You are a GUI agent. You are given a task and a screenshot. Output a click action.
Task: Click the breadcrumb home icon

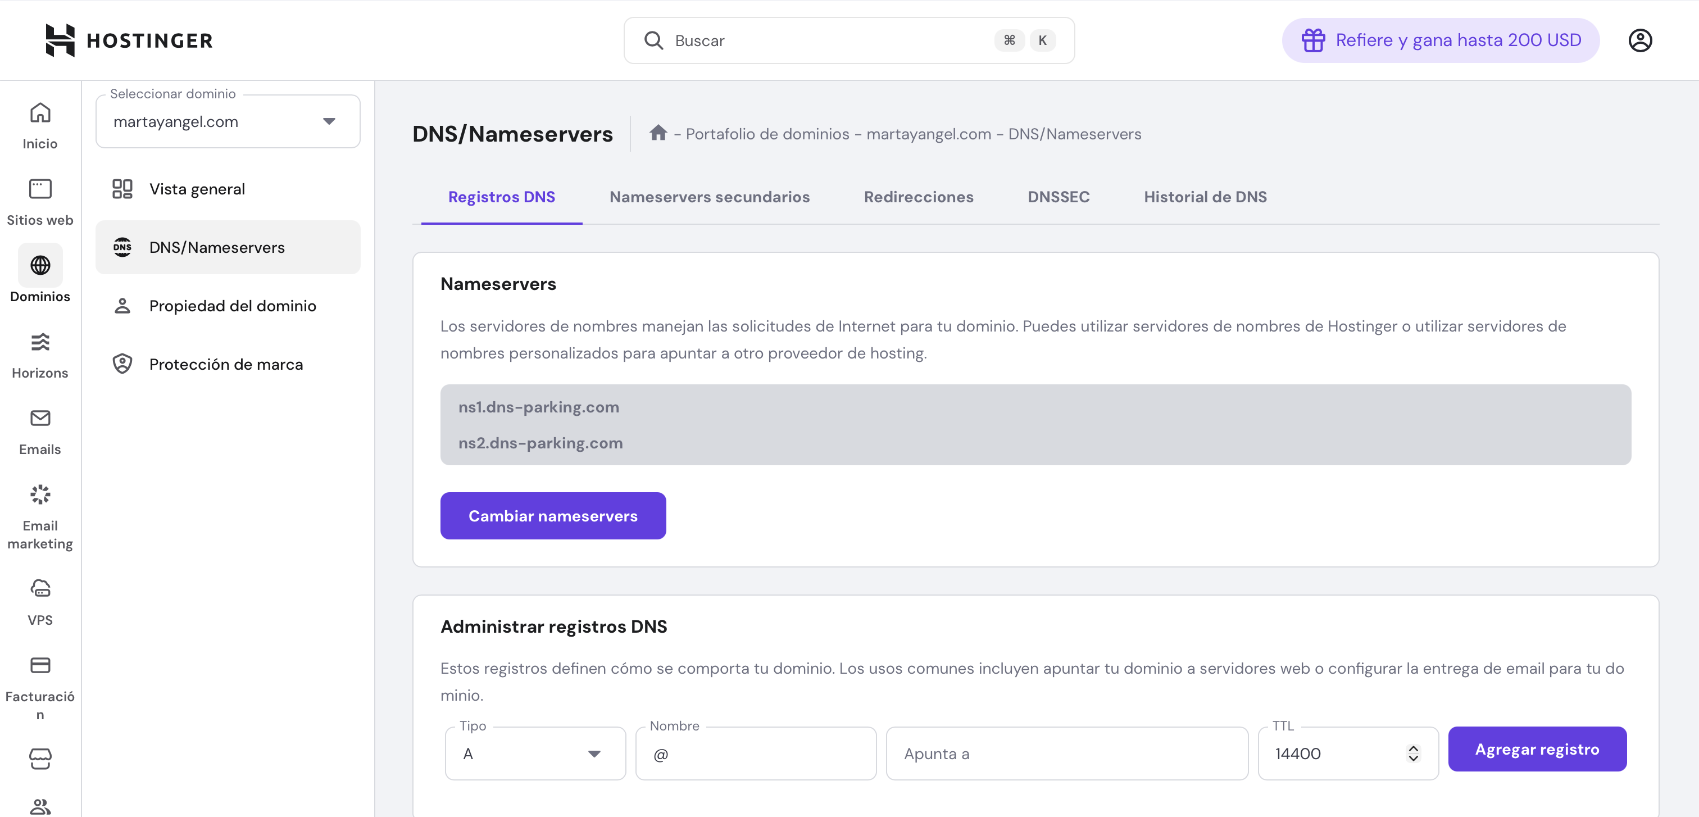(x=657, y=133)
